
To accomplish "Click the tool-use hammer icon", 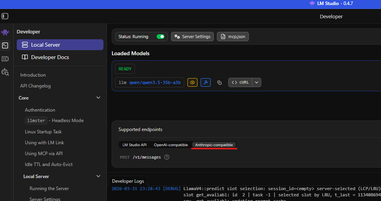I will (x=206, y=82).
